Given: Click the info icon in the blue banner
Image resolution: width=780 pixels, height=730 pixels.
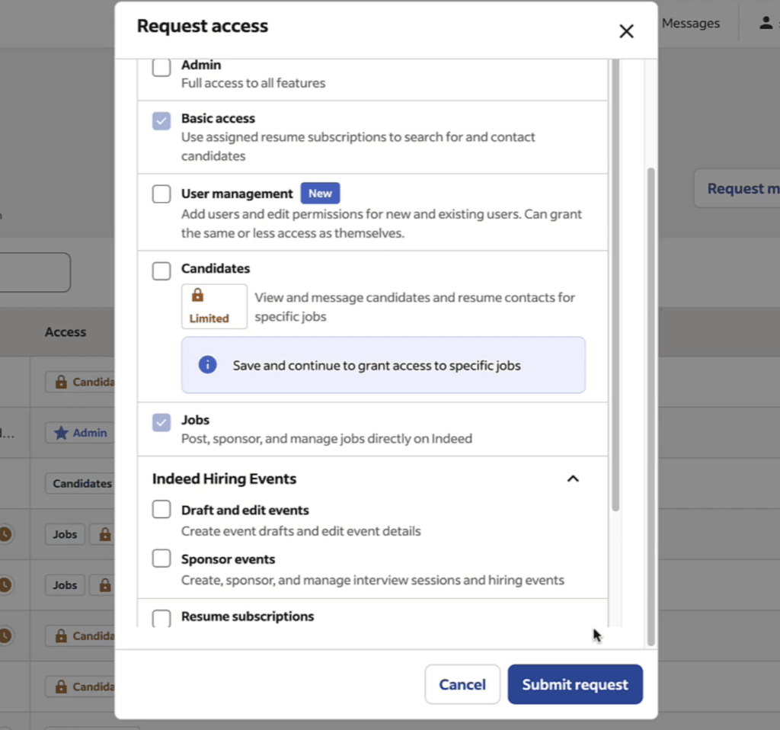Looking at the screenshot, I should tap(206, 363).
